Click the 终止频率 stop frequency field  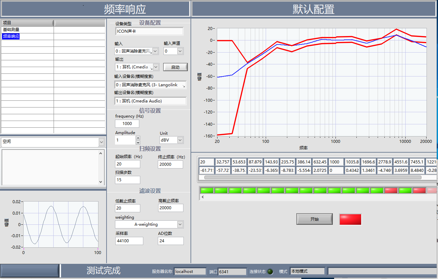pyautogui.click(x=170, y=164)
